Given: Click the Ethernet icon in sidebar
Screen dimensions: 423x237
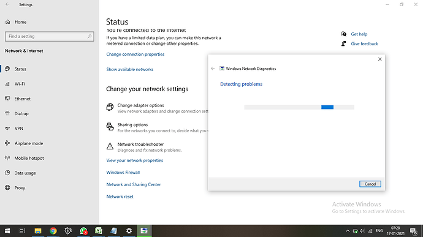Looking at the screenshot, I should [x=7, y=99].
